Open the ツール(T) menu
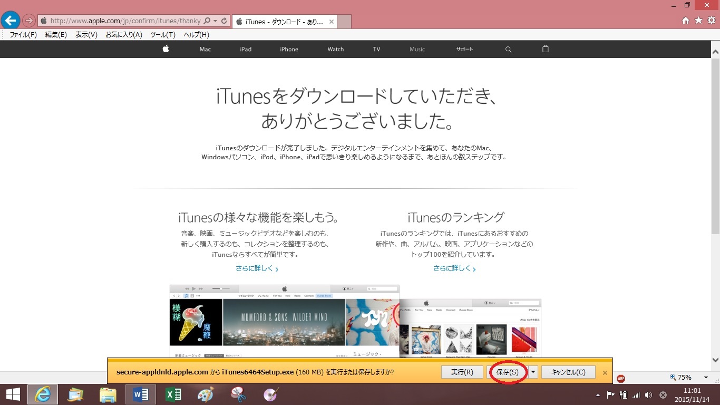This screenshot has width=720, height=405. pos(163,35)
